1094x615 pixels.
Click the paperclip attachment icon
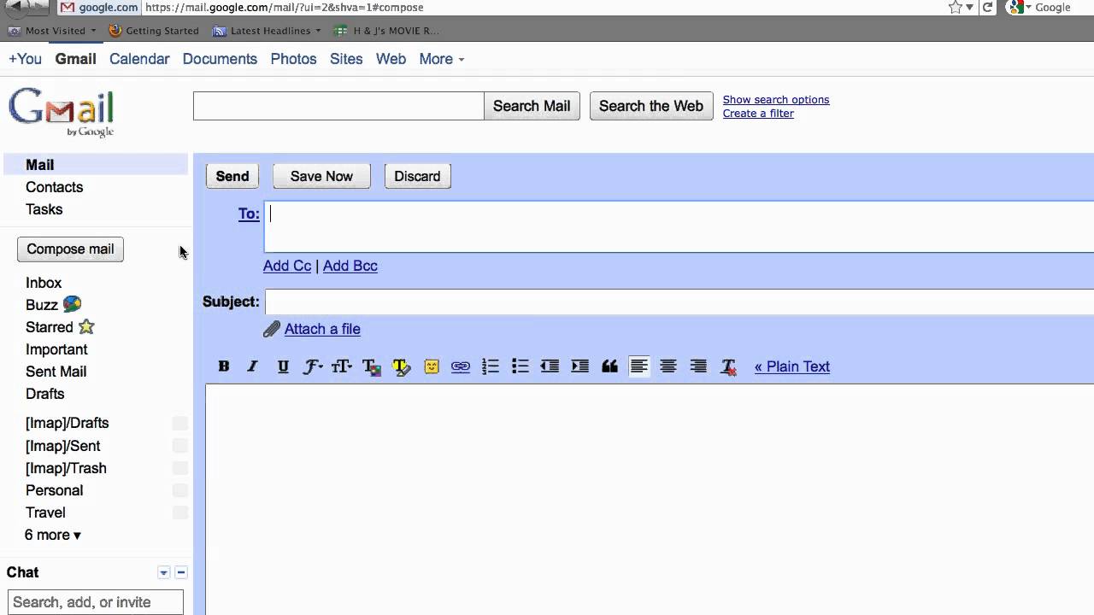(272, 329)
